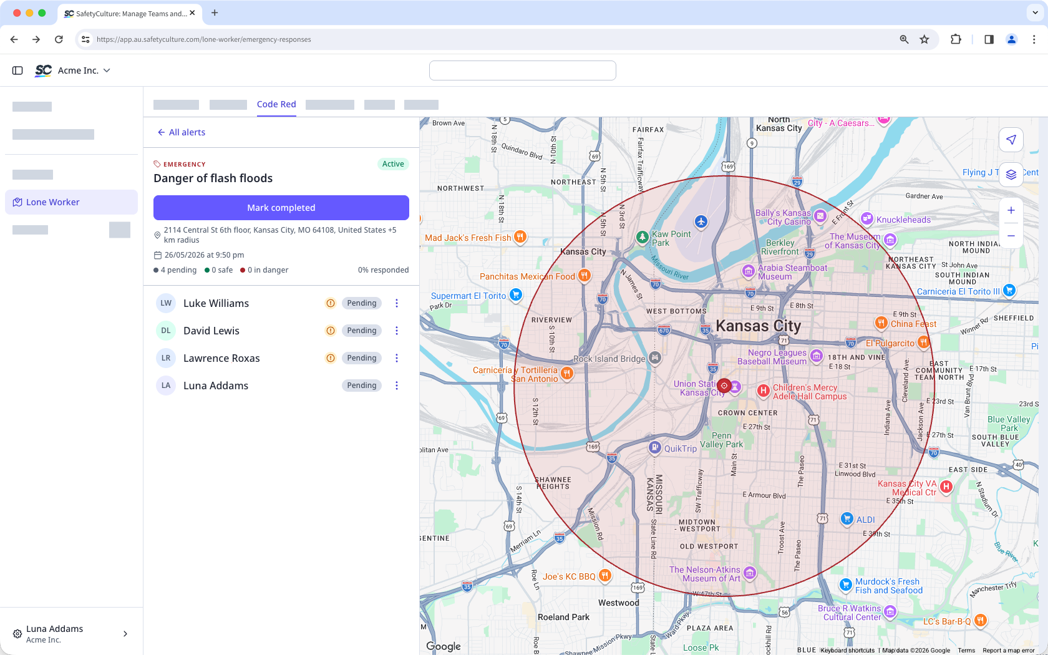Select the DL avatar for David Lewis

tap(166, 331)
